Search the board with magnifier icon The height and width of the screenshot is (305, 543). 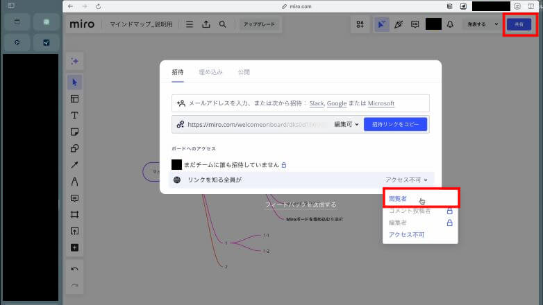coord(223,24)
